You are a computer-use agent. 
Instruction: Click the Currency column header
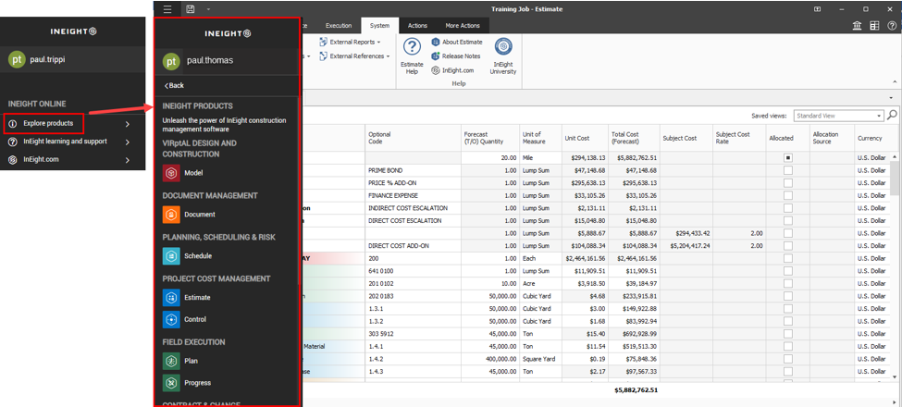pos(872,138)
